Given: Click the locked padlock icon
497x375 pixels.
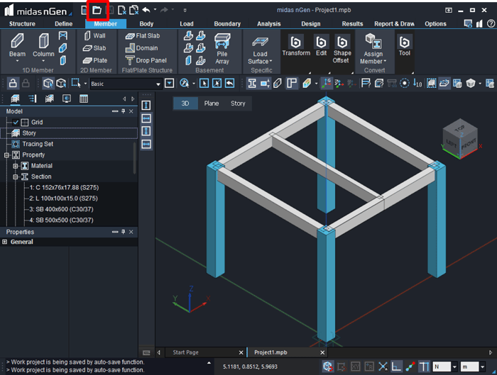Looking at the screenshot, I should pyautogui.click(x=13, y=83).
